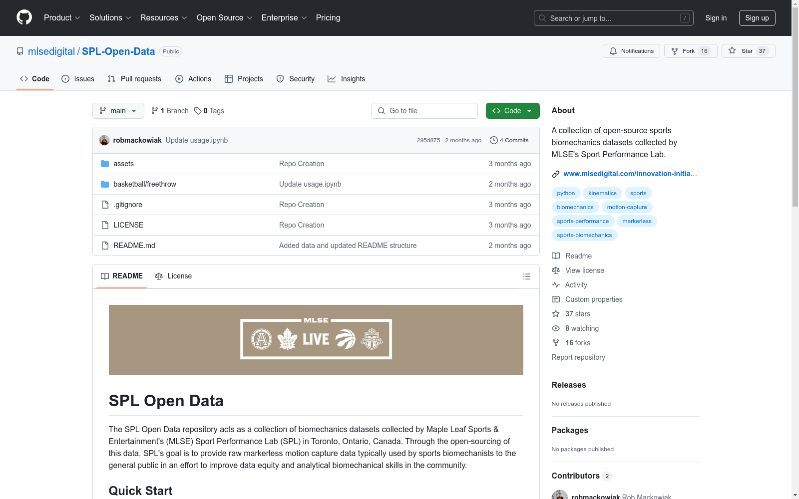Open the 'Update usage.ipynb' commit message

(x=197, y=140)
